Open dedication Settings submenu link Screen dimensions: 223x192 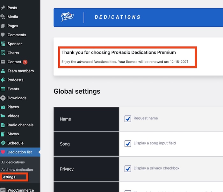pos(9,177)
